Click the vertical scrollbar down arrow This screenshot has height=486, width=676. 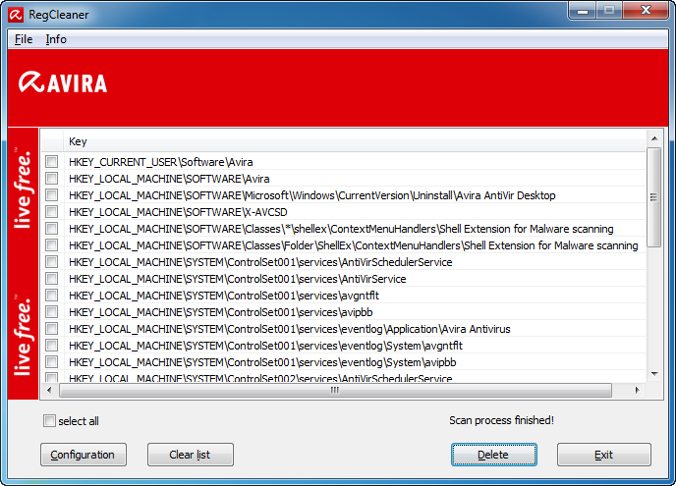coord(653,374)
